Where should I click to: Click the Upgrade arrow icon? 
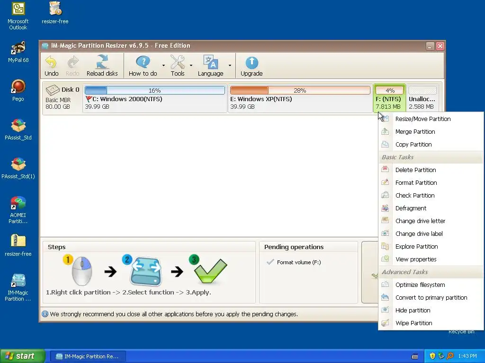[252, 63]
